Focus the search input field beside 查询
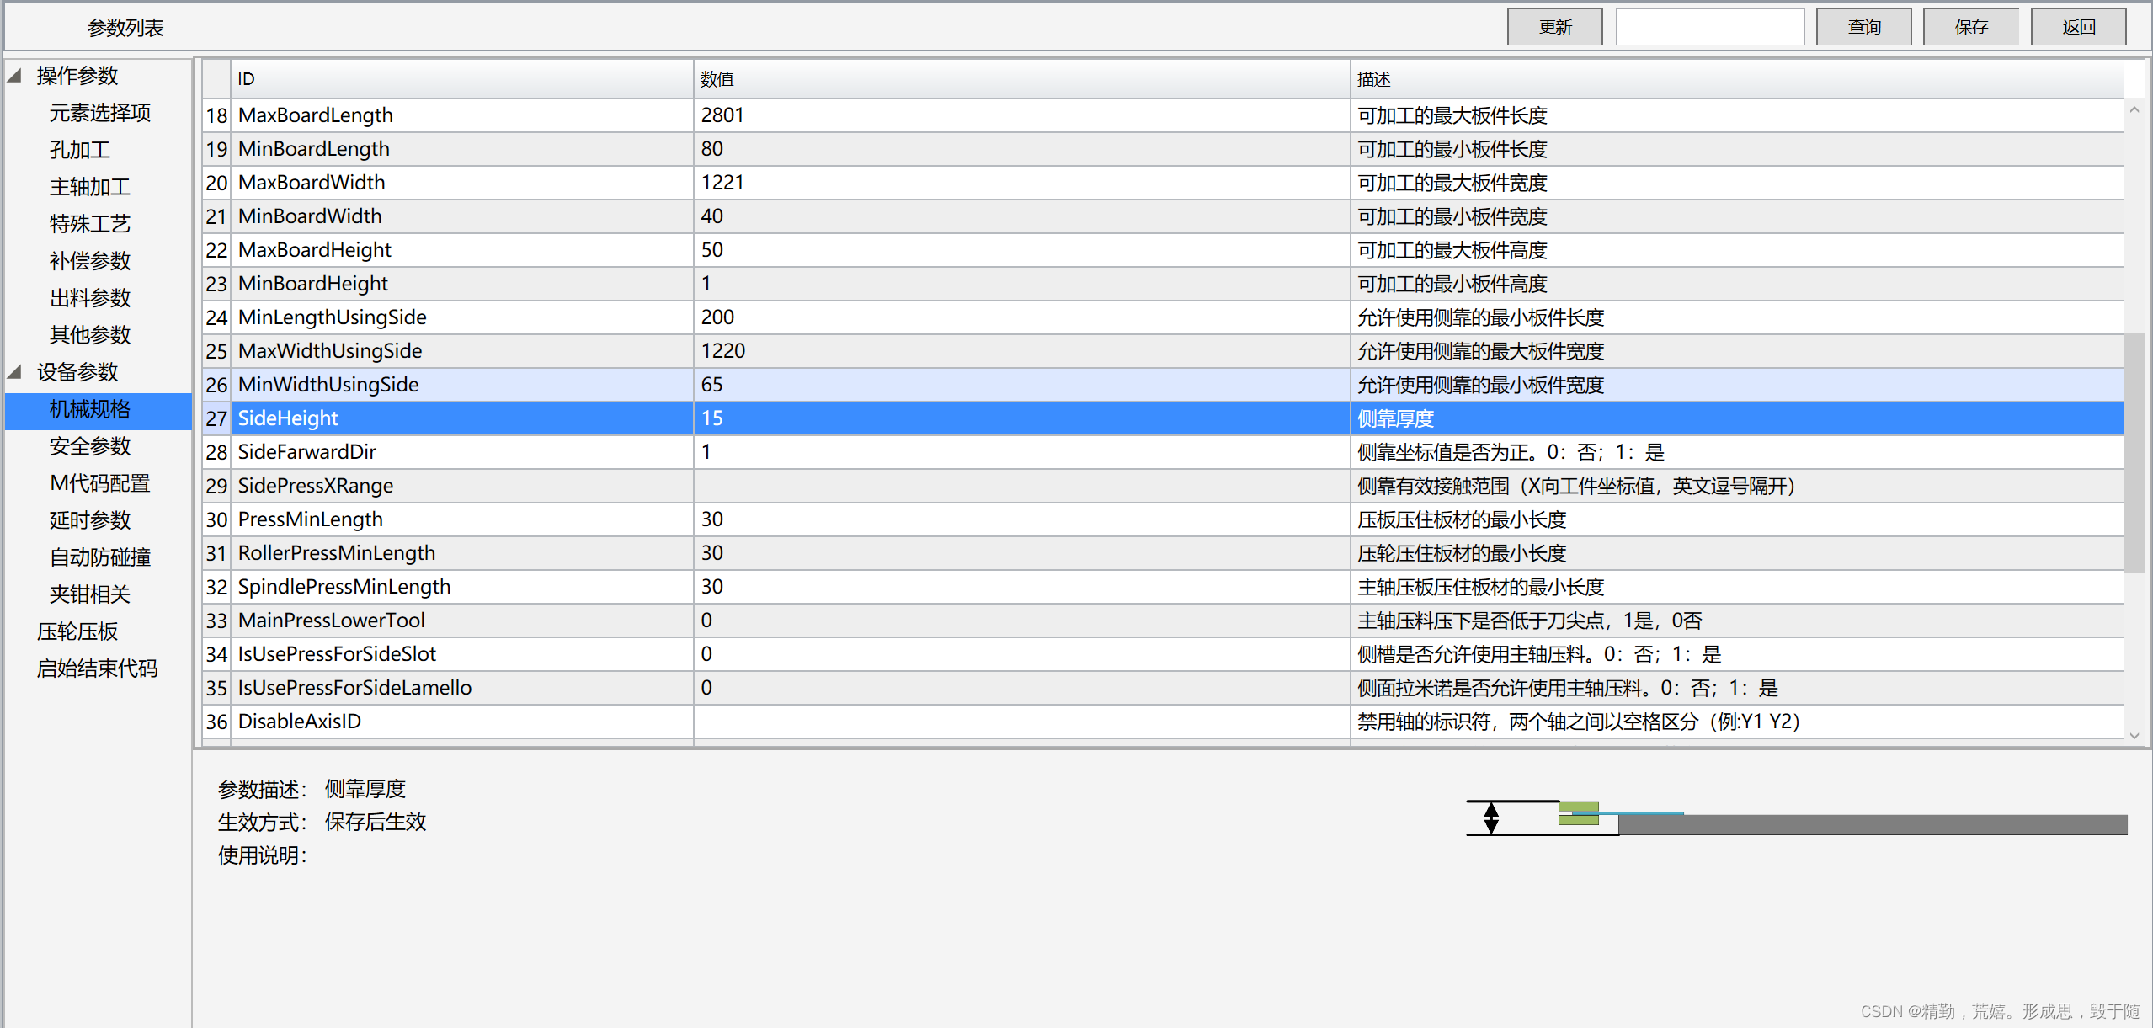This screenshot has width=2153, height=1028. click(x=1710, y=27)
